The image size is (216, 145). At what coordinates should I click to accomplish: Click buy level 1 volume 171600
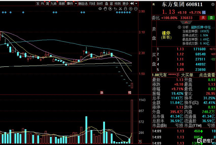(199, 49)
